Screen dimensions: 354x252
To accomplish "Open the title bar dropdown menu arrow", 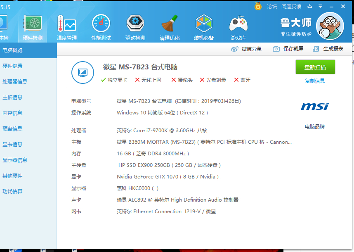I will point(320,6).
